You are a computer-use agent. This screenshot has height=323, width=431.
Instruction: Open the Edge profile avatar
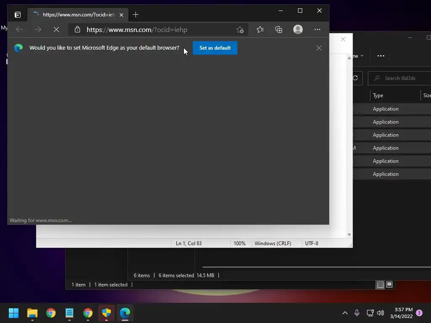point(298,29)
